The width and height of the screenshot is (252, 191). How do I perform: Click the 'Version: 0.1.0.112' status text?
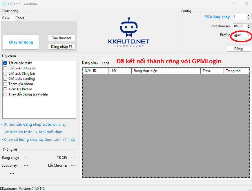pos(32,189)
